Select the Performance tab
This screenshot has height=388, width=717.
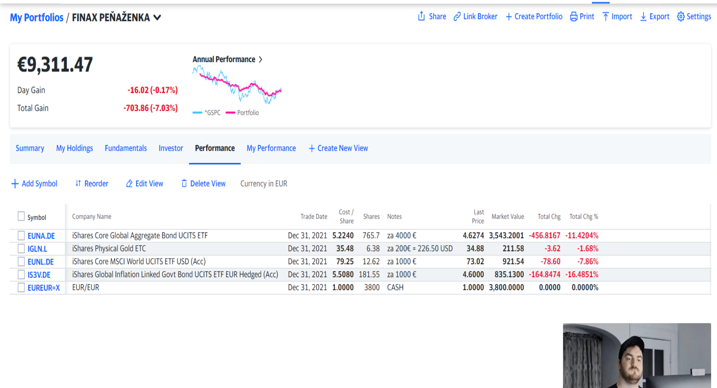coord(215,148)
